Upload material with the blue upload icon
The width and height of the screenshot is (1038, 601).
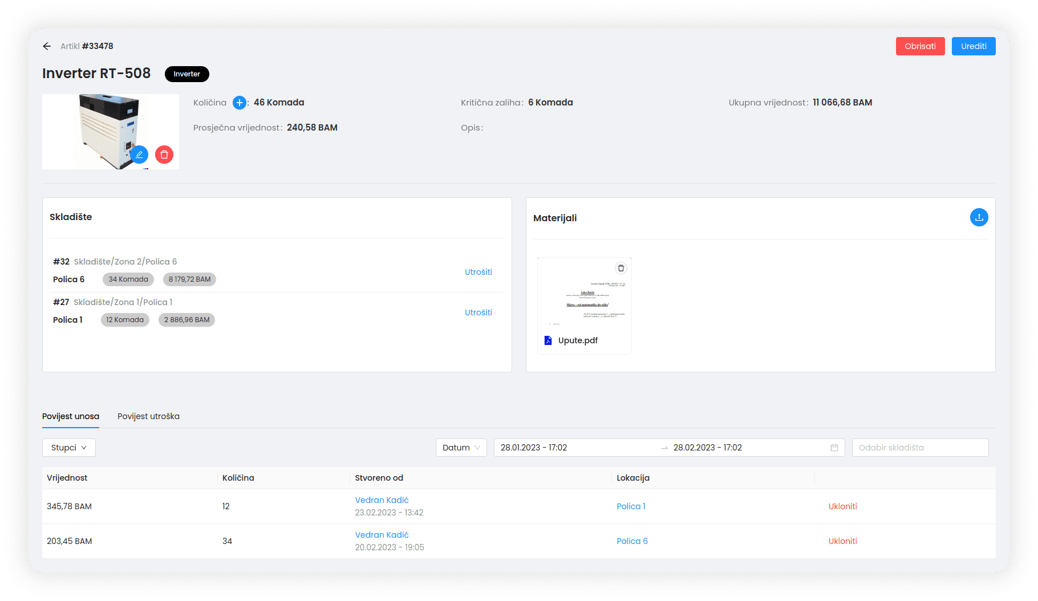pos(979,217)
